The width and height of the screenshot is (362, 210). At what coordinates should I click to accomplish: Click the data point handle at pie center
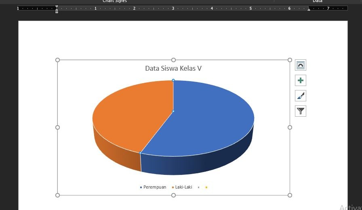pyautogui.click(x=173, y=111)
